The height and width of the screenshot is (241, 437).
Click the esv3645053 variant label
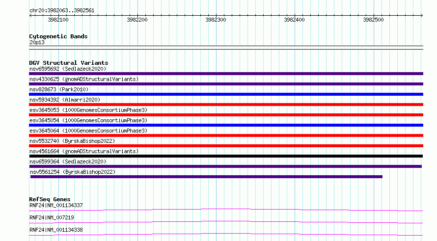click(x=88, y=110)
